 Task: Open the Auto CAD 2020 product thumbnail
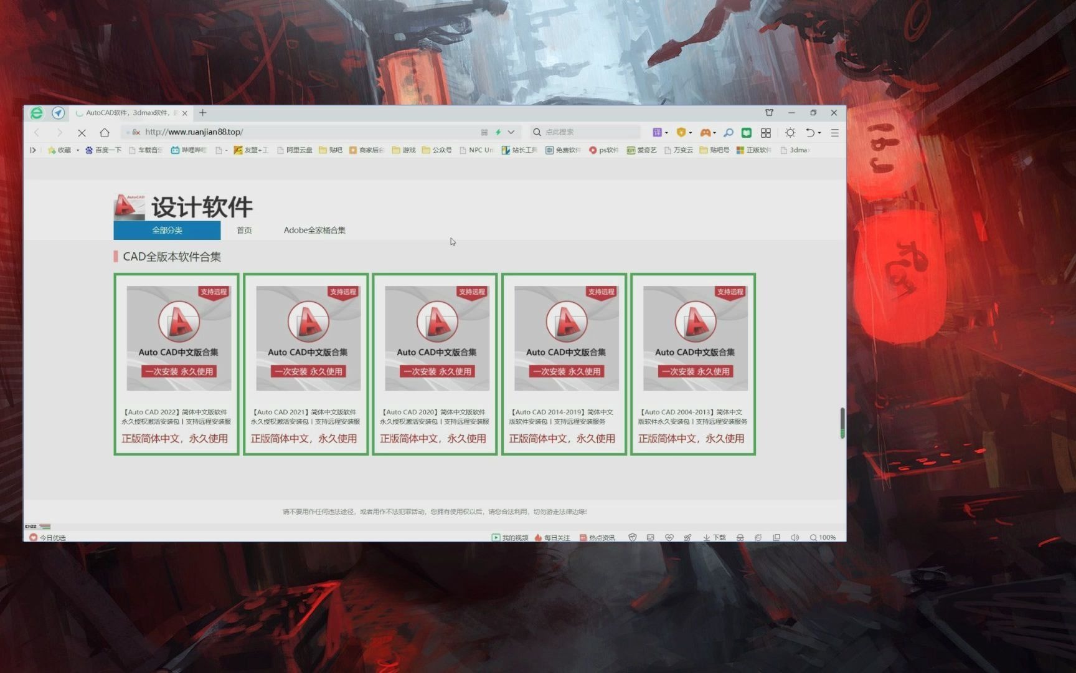(x=437, y=338)
